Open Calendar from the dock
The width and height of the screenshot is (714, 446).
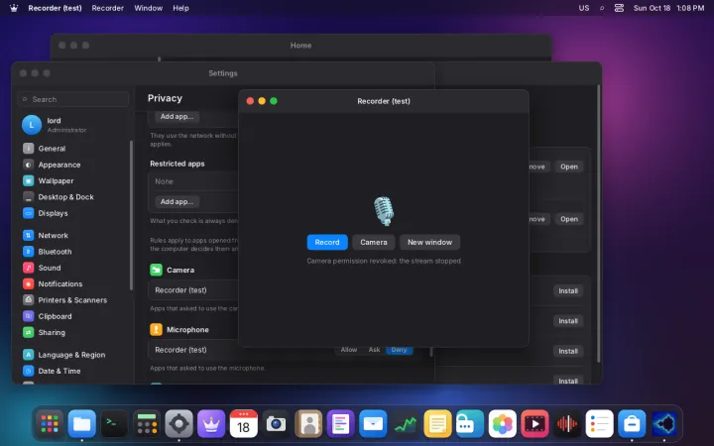coord(244,424)
